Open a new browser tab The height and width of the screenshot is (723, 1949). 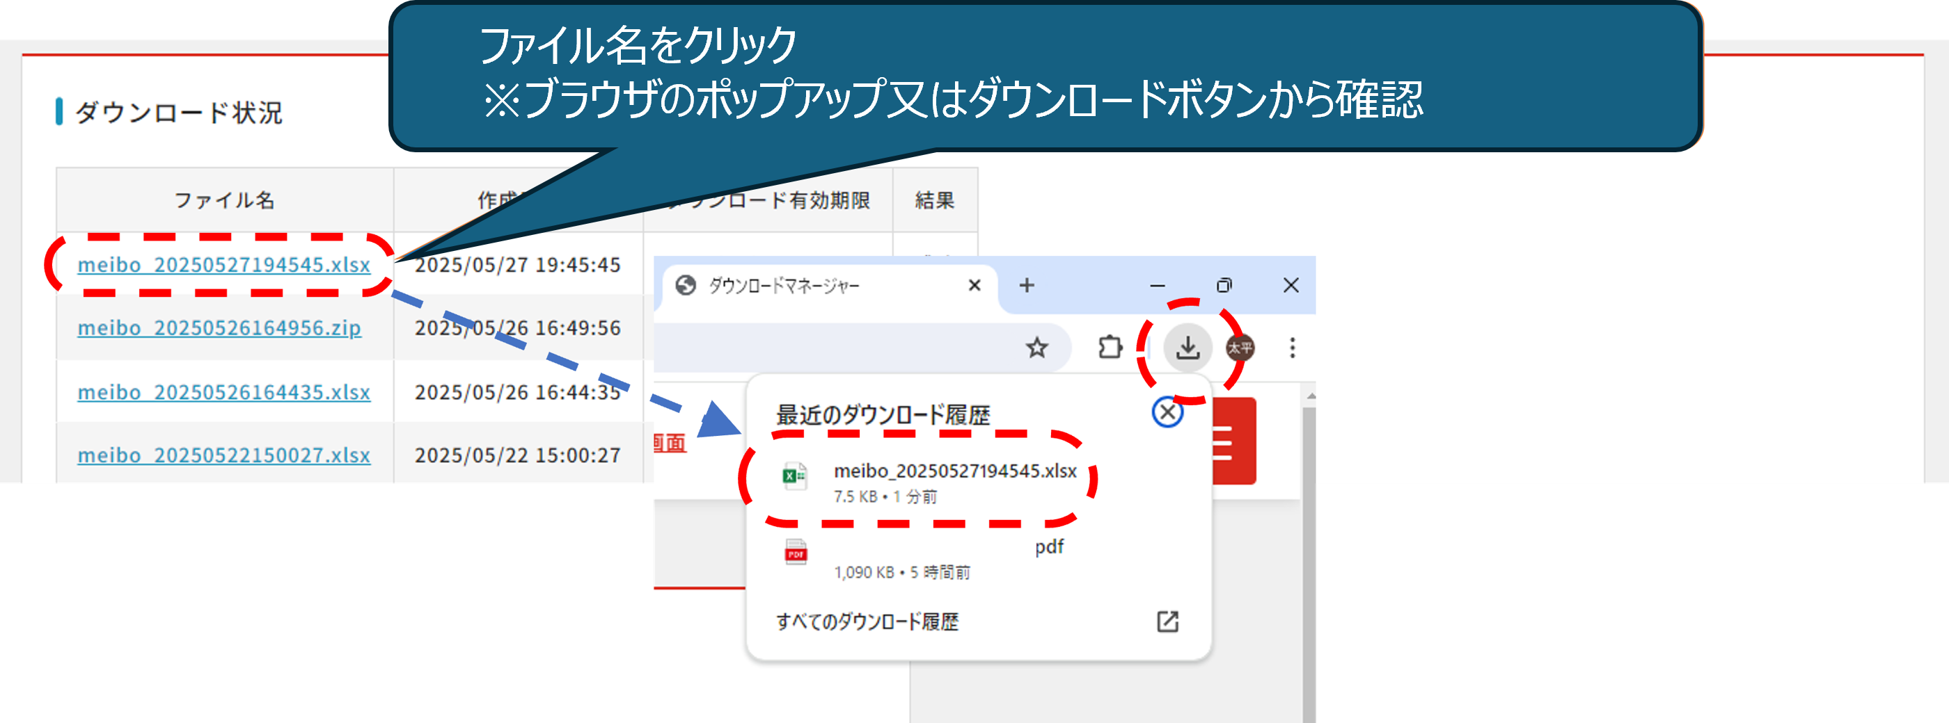pyautogui.click(x=1027, y=286)
